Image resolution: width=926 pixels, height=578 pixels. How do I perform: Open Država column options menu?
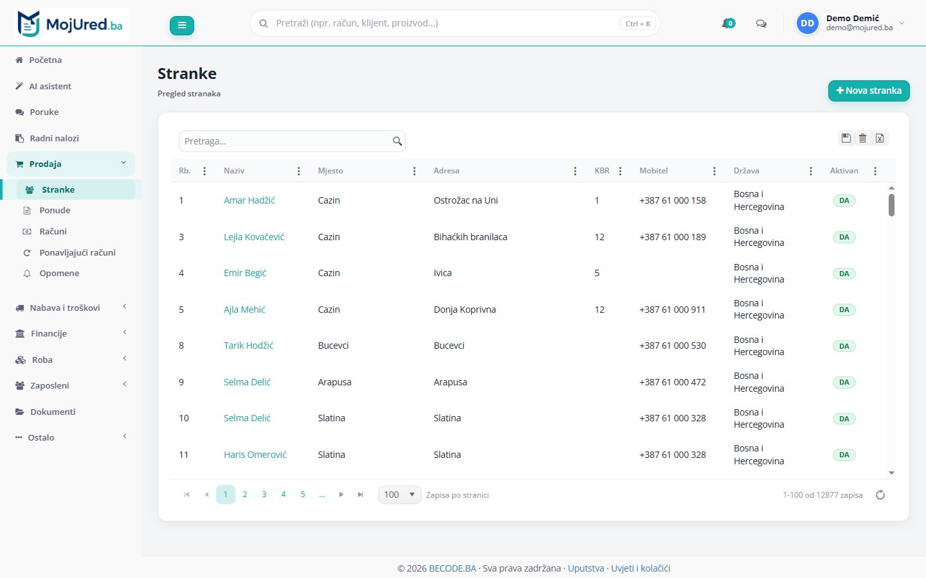811,171
